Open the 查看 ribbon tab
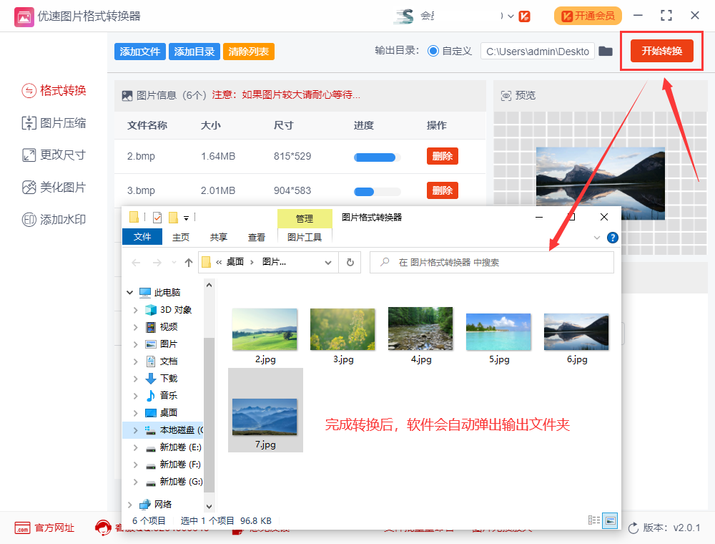Viewport: 715px width, 544px height. [256, 238]
